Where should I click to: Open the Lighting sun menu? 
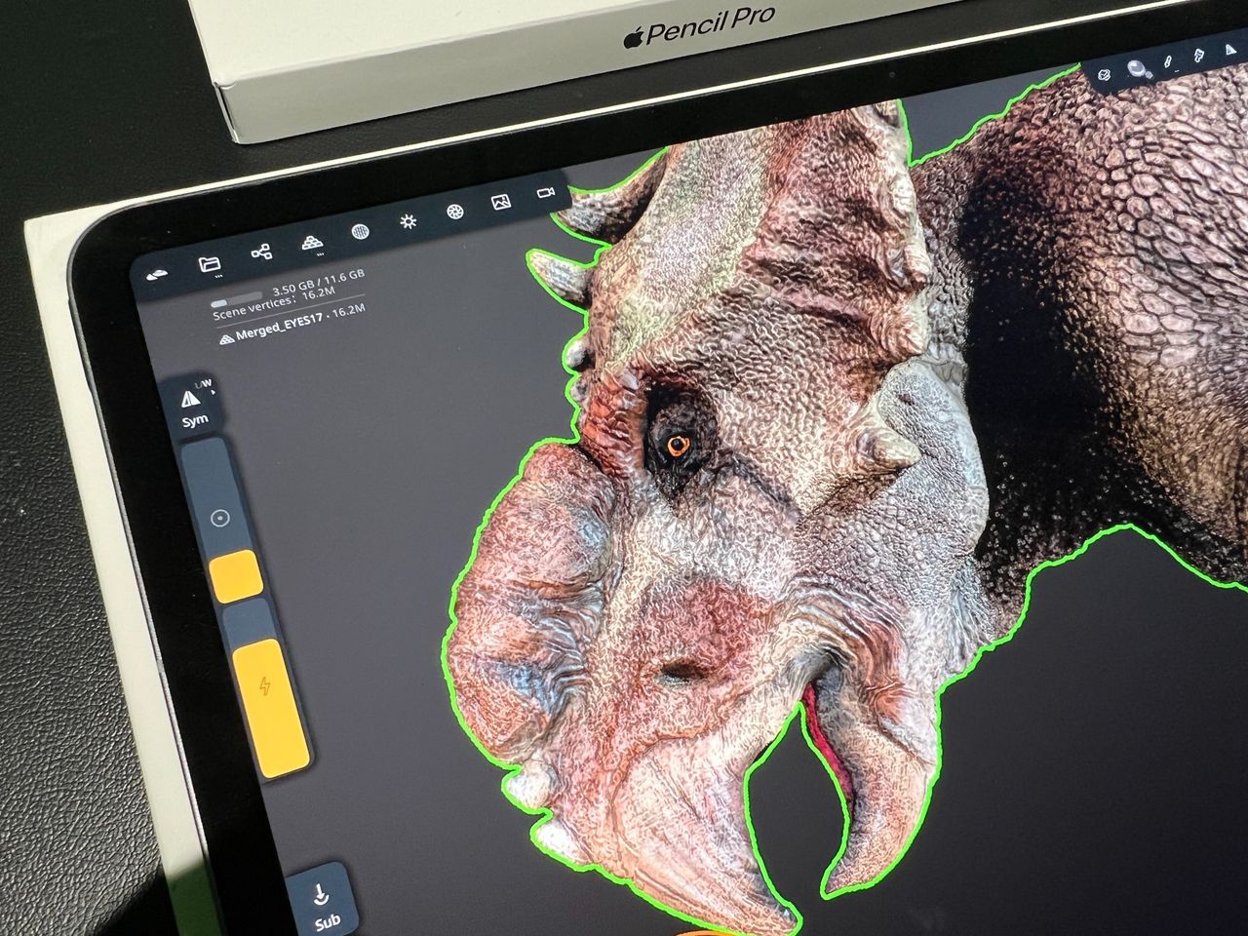pos(409,221)
